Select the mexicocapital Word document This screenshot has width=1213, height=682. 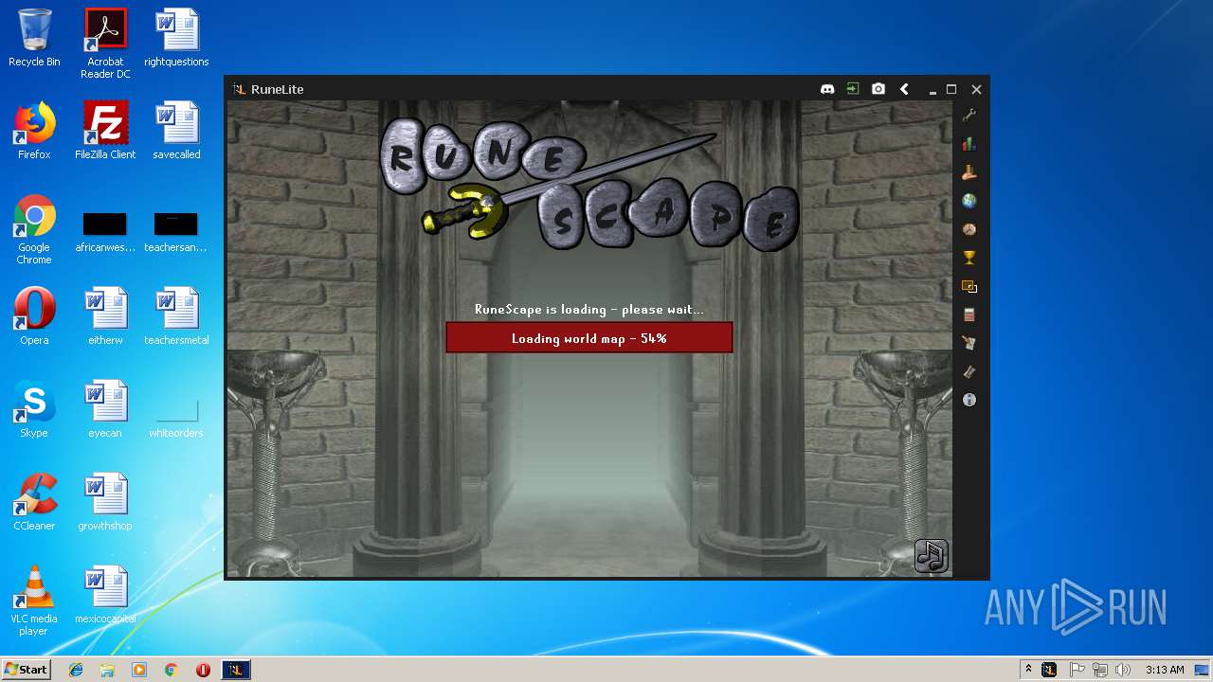click(105, 595)
